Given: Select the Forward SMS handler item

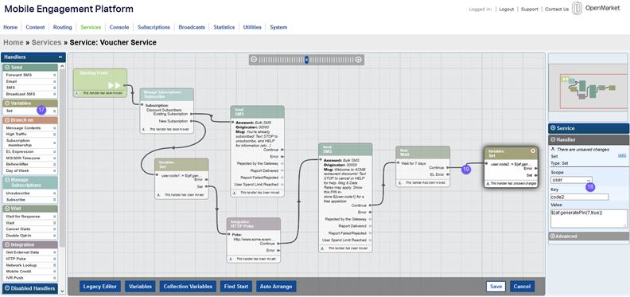Looking at the screenshot, I should pyautogui.click(x=30, y=75).
